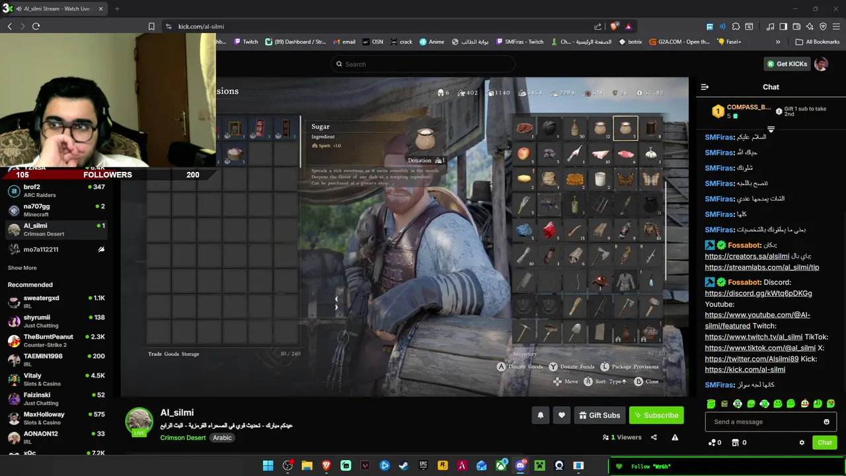Open Steam from the taskbar
846x476 pixels.
click(404, 466)
